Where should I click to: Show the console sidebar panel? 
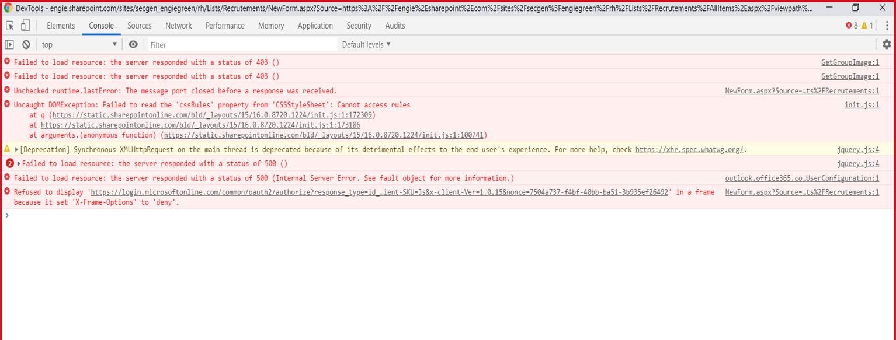coord(9,44)
